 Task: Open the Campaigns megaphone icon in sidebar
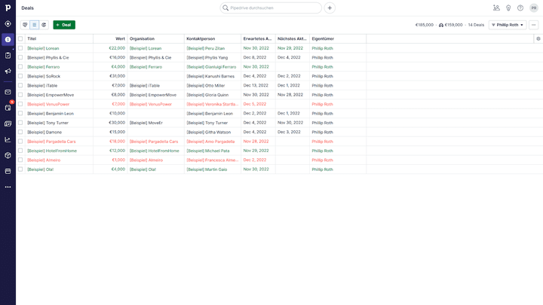click(x=8, y=72)
